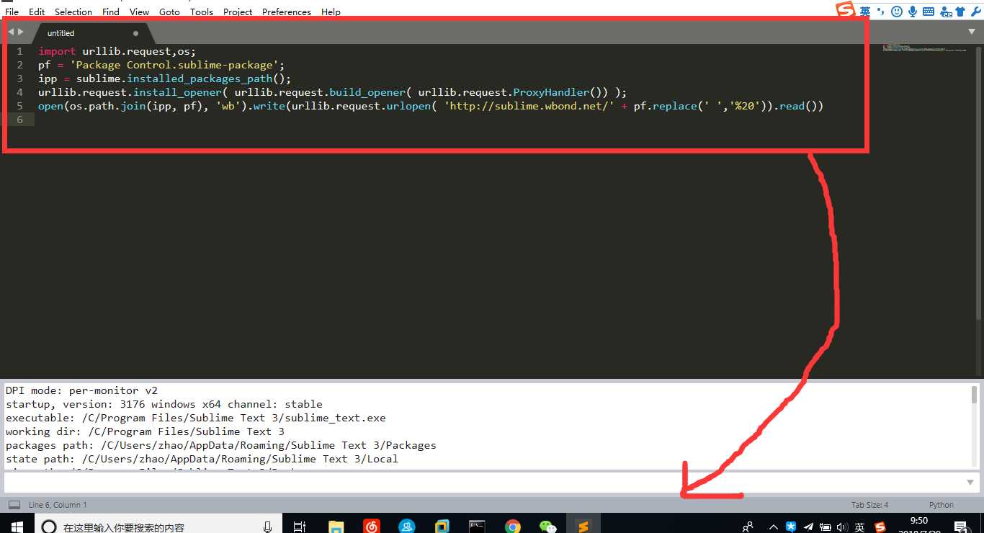Click empty line 6 in editor
This screenshot has width=984, height=533.
pyautogui.click(x=432, y=120)
